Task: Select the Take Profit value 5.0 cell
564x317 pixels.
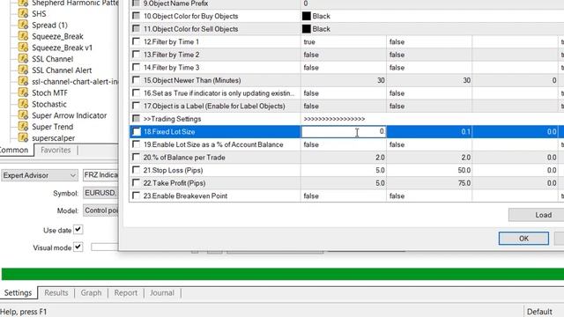Action: tap(344, 183)
